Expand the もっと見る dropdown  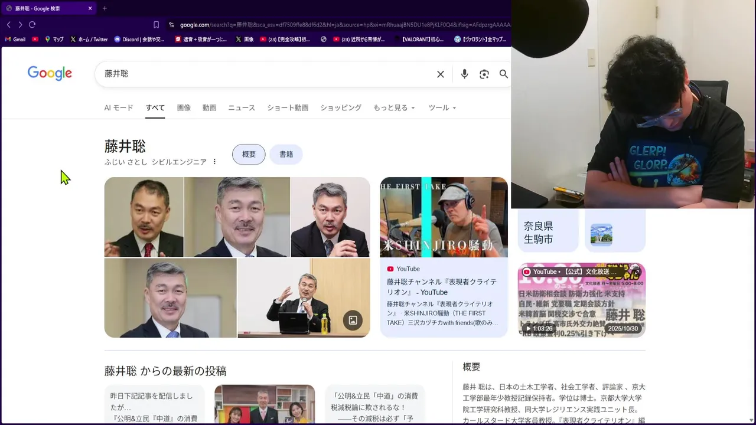[394, 108]
